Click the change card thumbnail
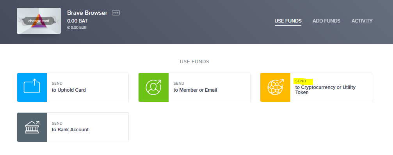The height and width of the screenshot is (155, 393). [x=39, y=21]
